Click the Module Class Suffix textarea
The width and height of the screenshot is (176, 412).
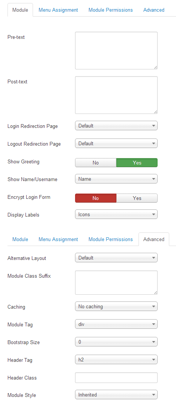click(116, 283)
